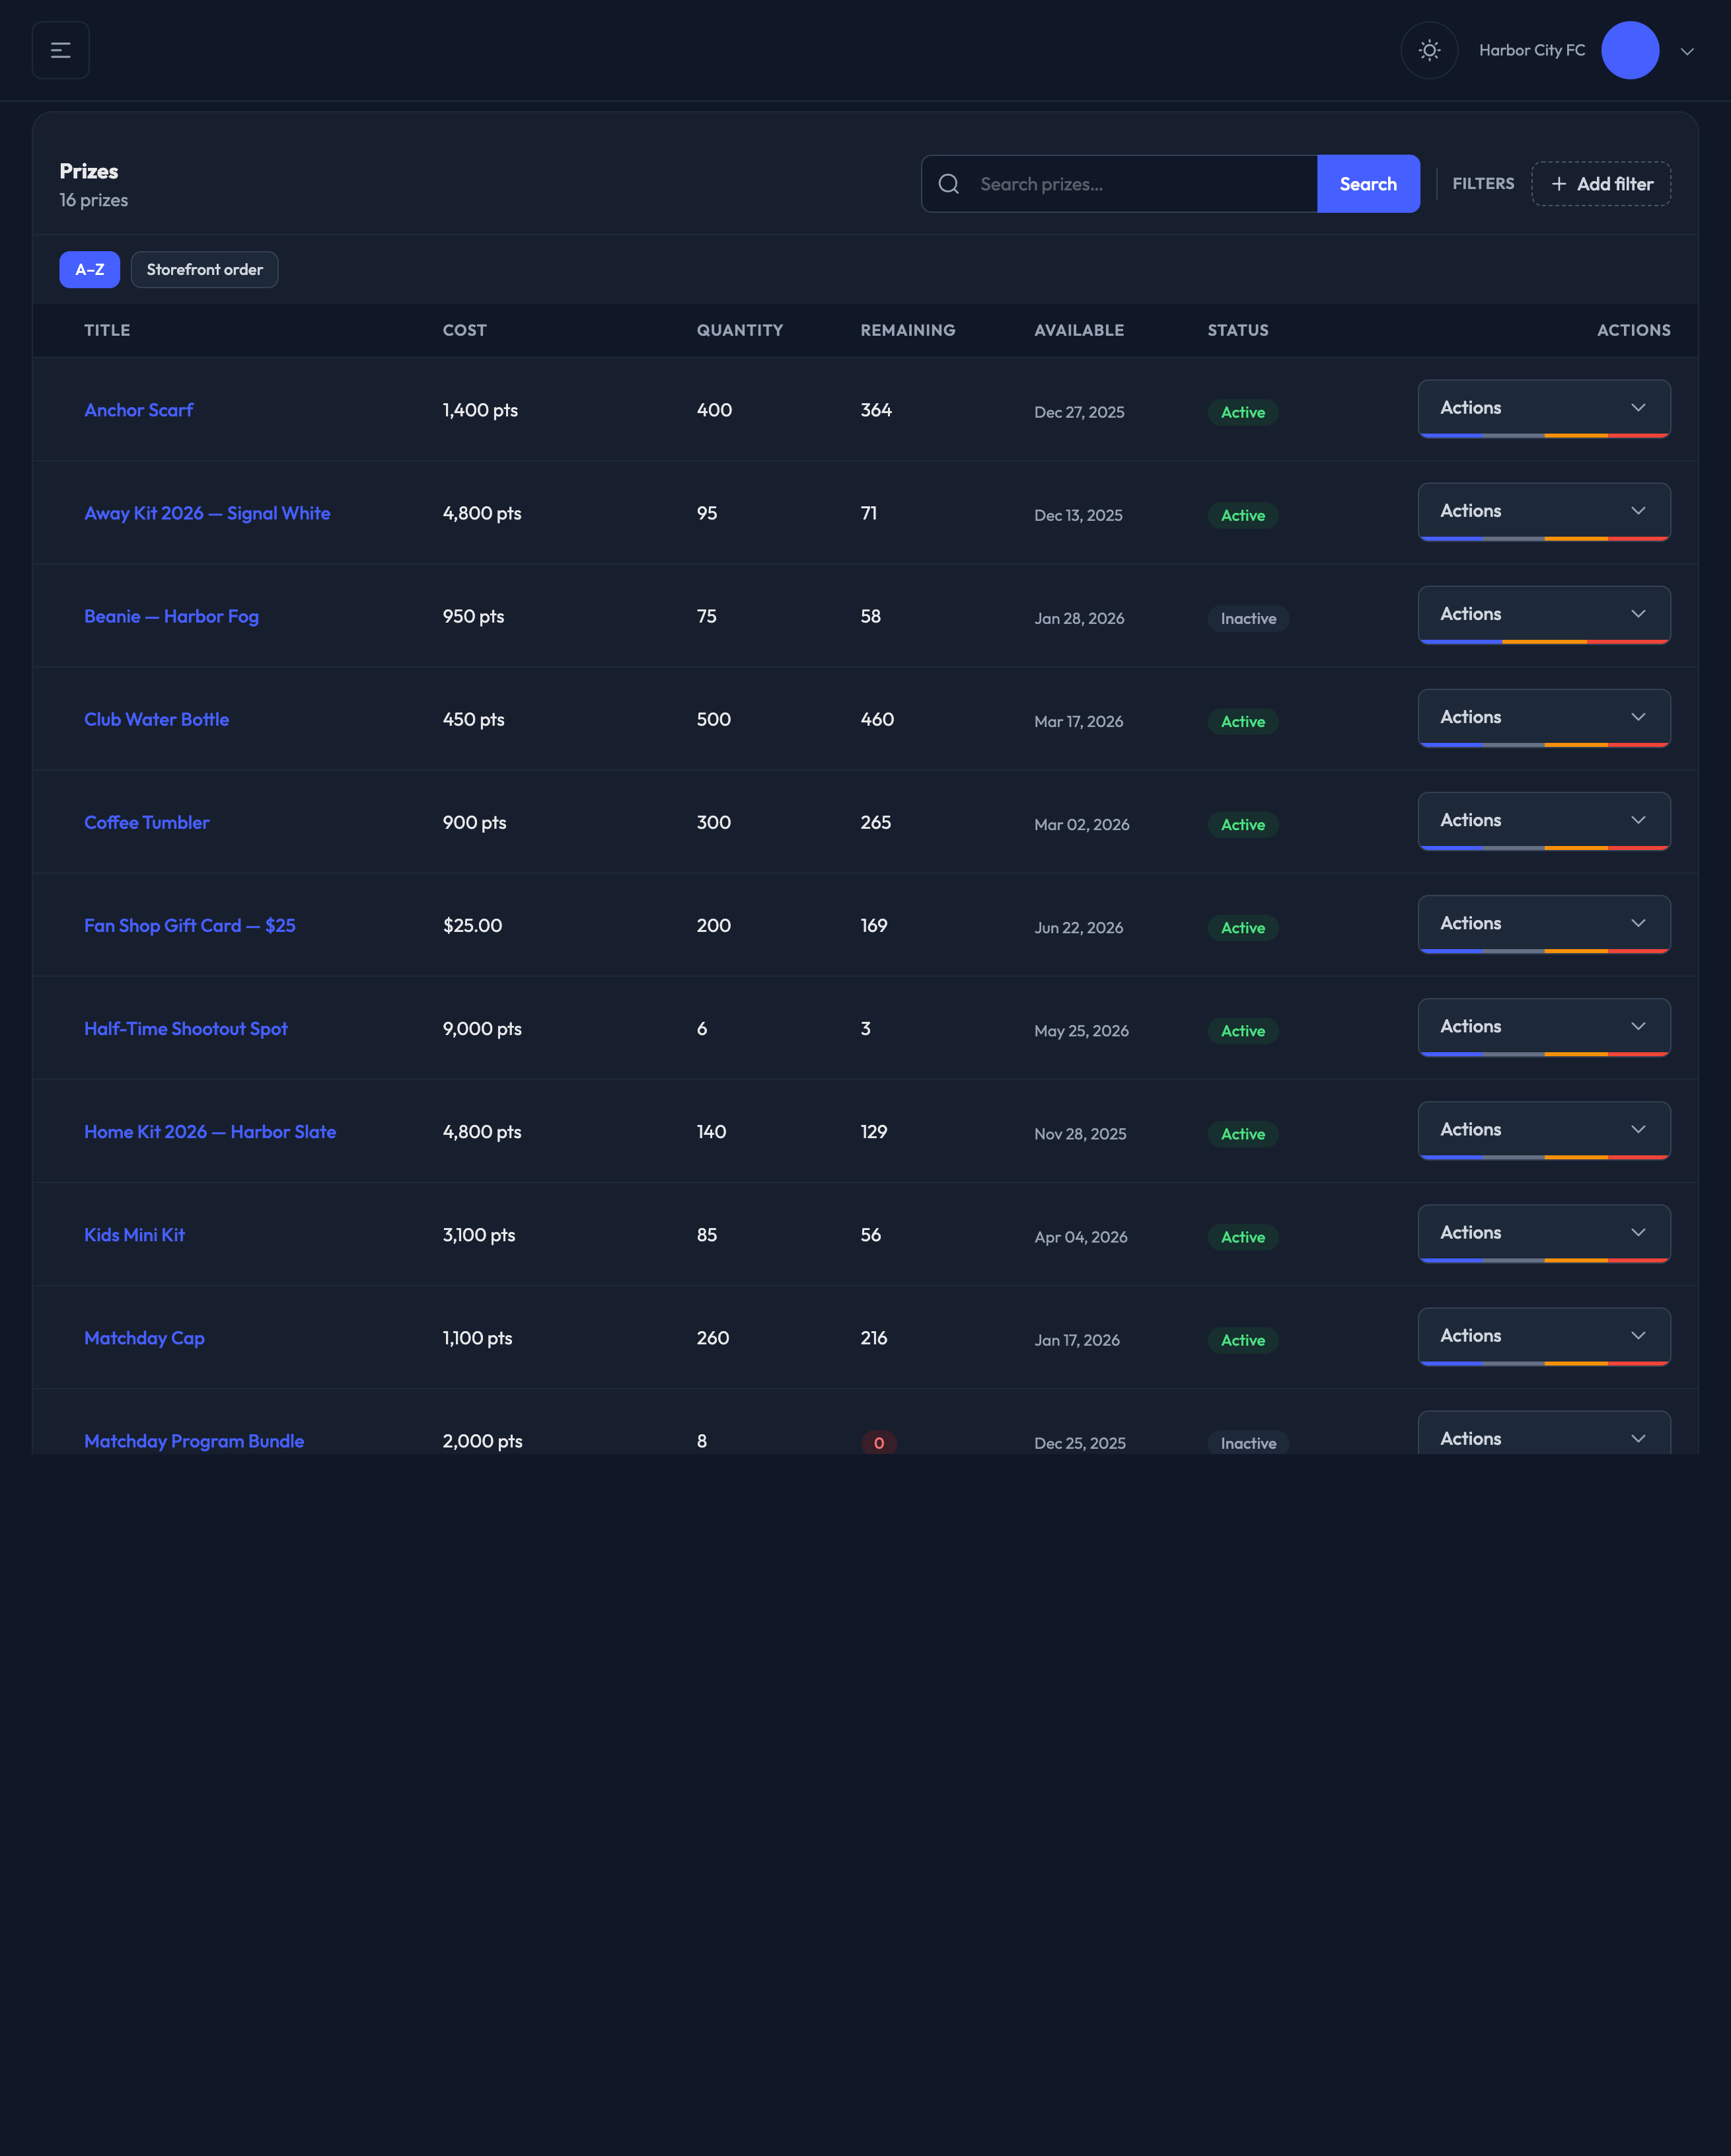Click the $25.00 cost cell

click(x=473, y=925)
